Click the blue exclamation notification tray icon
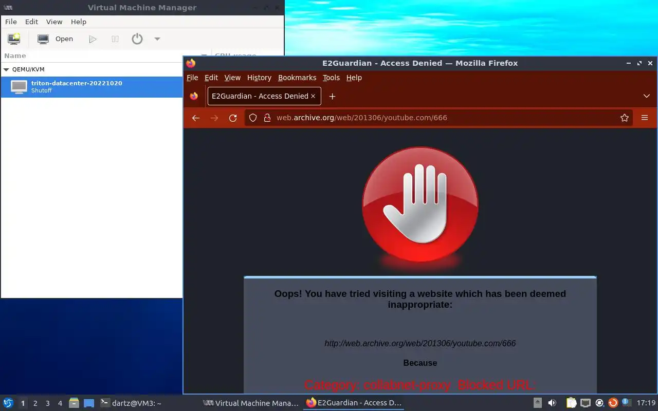 [626, 402]
